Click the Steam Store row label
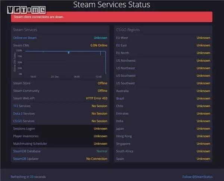Image resolution: width=224 pixels, height=181 pixels. point(22,83)
